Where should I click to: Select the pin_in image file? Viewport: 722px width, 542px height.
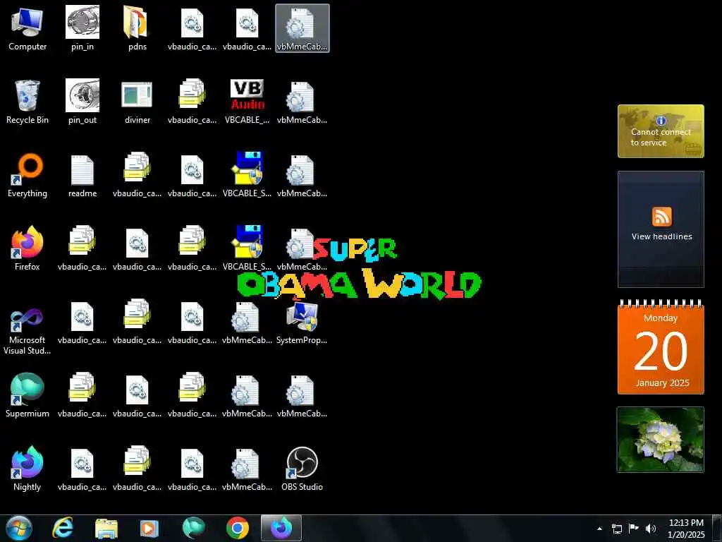[x=82, y=28]
